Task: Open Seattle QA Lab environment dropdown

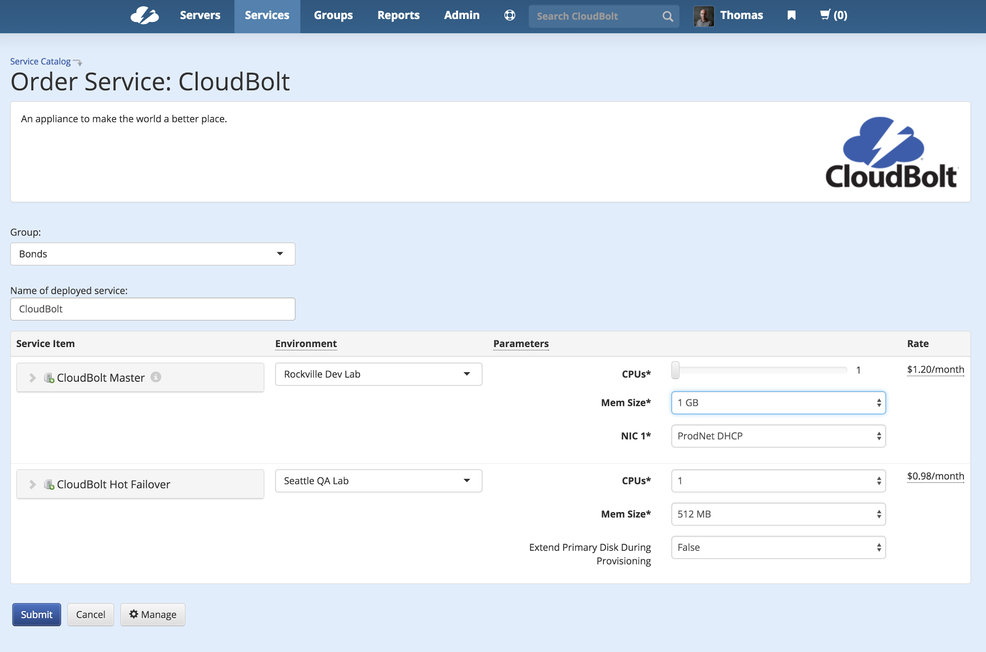Action: click(x=378, y=481)
